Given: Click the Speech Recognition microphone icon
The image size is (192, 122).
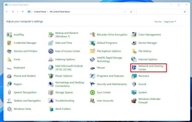Looking at the screenshot, I should [9, 92].
